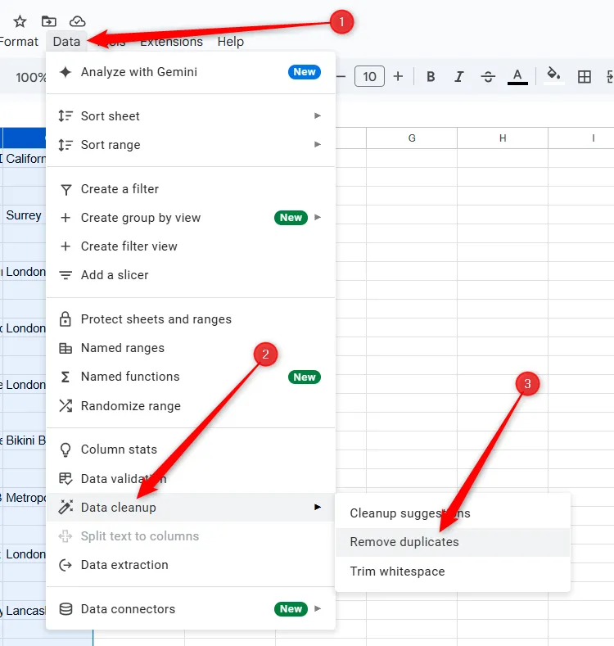Toggle bold formatting in toolbar

pos(431,77)
